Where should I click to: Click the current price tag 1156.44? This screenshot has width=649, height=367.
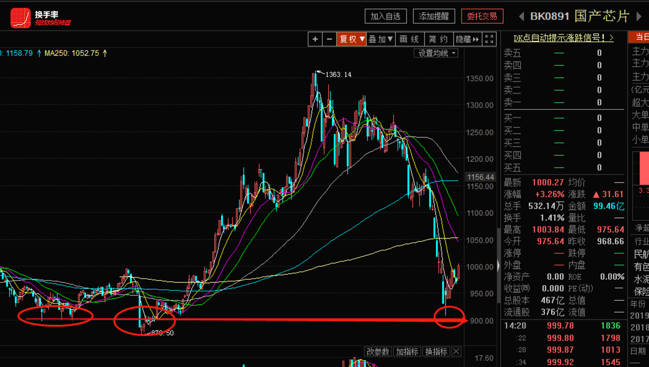tap(480, 177)
